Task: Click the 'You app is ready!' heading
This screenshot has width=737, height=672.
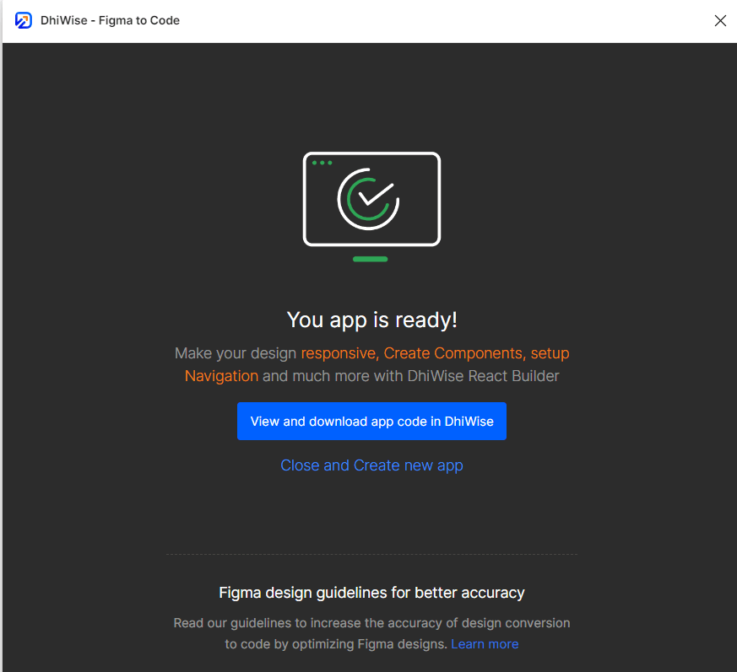Action: pyautogui.click(x=371, y=320)
